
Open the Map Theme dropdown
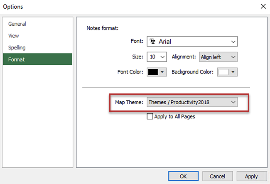click(x=192, y=102)
